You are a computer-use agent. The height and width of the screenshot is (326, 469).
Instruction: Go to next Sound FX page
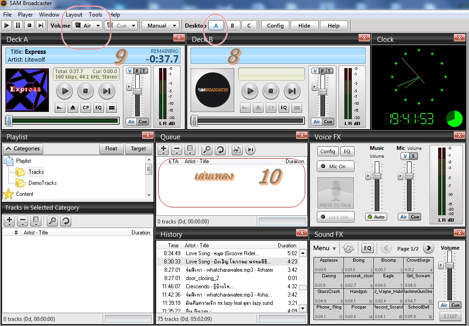point(429,248)
